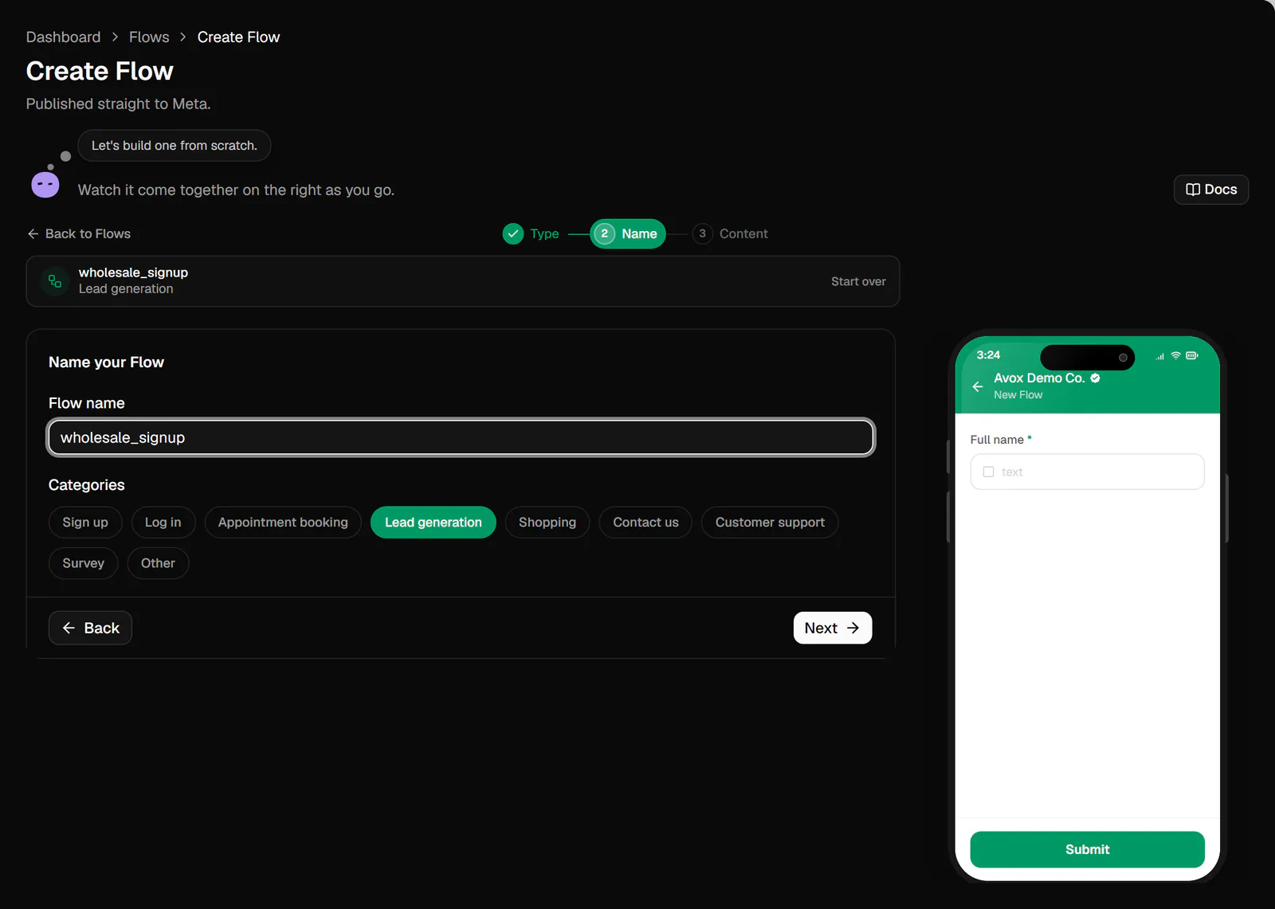
Task: Click the text field icon inside the Full name input
Action: click(989, 472)
